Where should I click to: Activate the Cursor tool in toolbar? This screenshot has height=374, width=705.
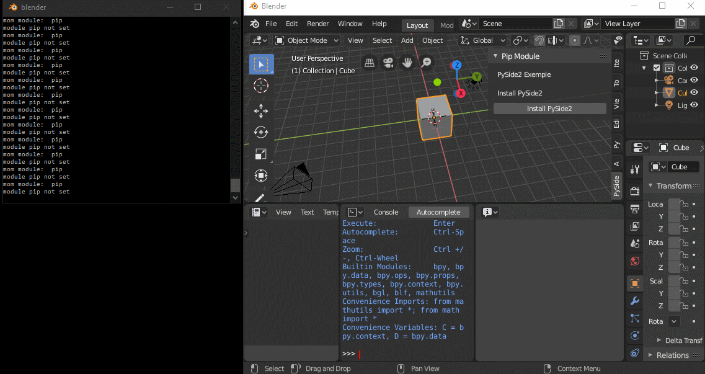[x=261, y=86]
